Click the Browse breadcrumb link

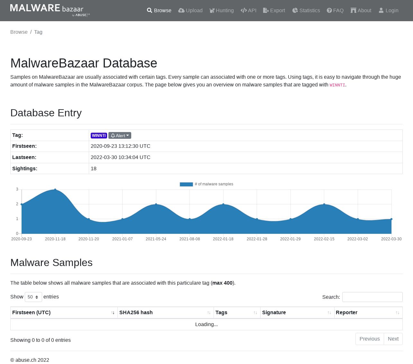pos(19,32)
